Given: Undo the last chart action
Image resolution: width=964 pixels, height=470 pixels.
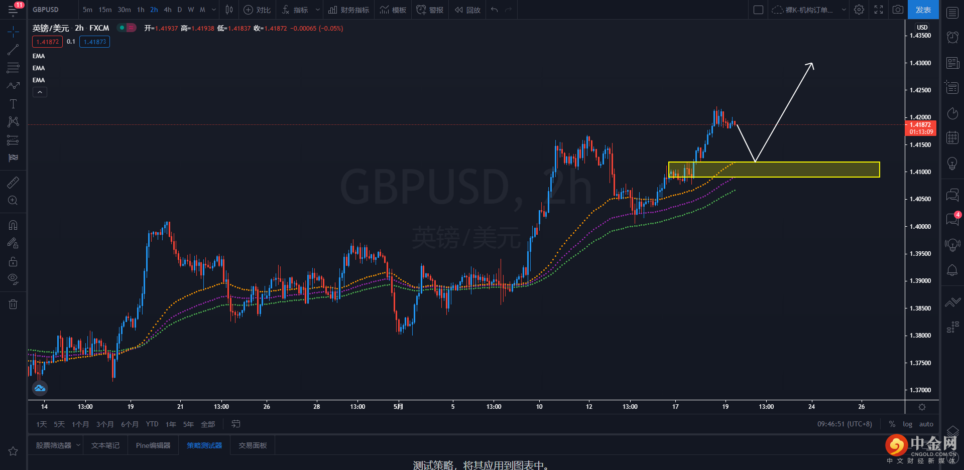Looking at the screenshot, I should coord(495,10).
